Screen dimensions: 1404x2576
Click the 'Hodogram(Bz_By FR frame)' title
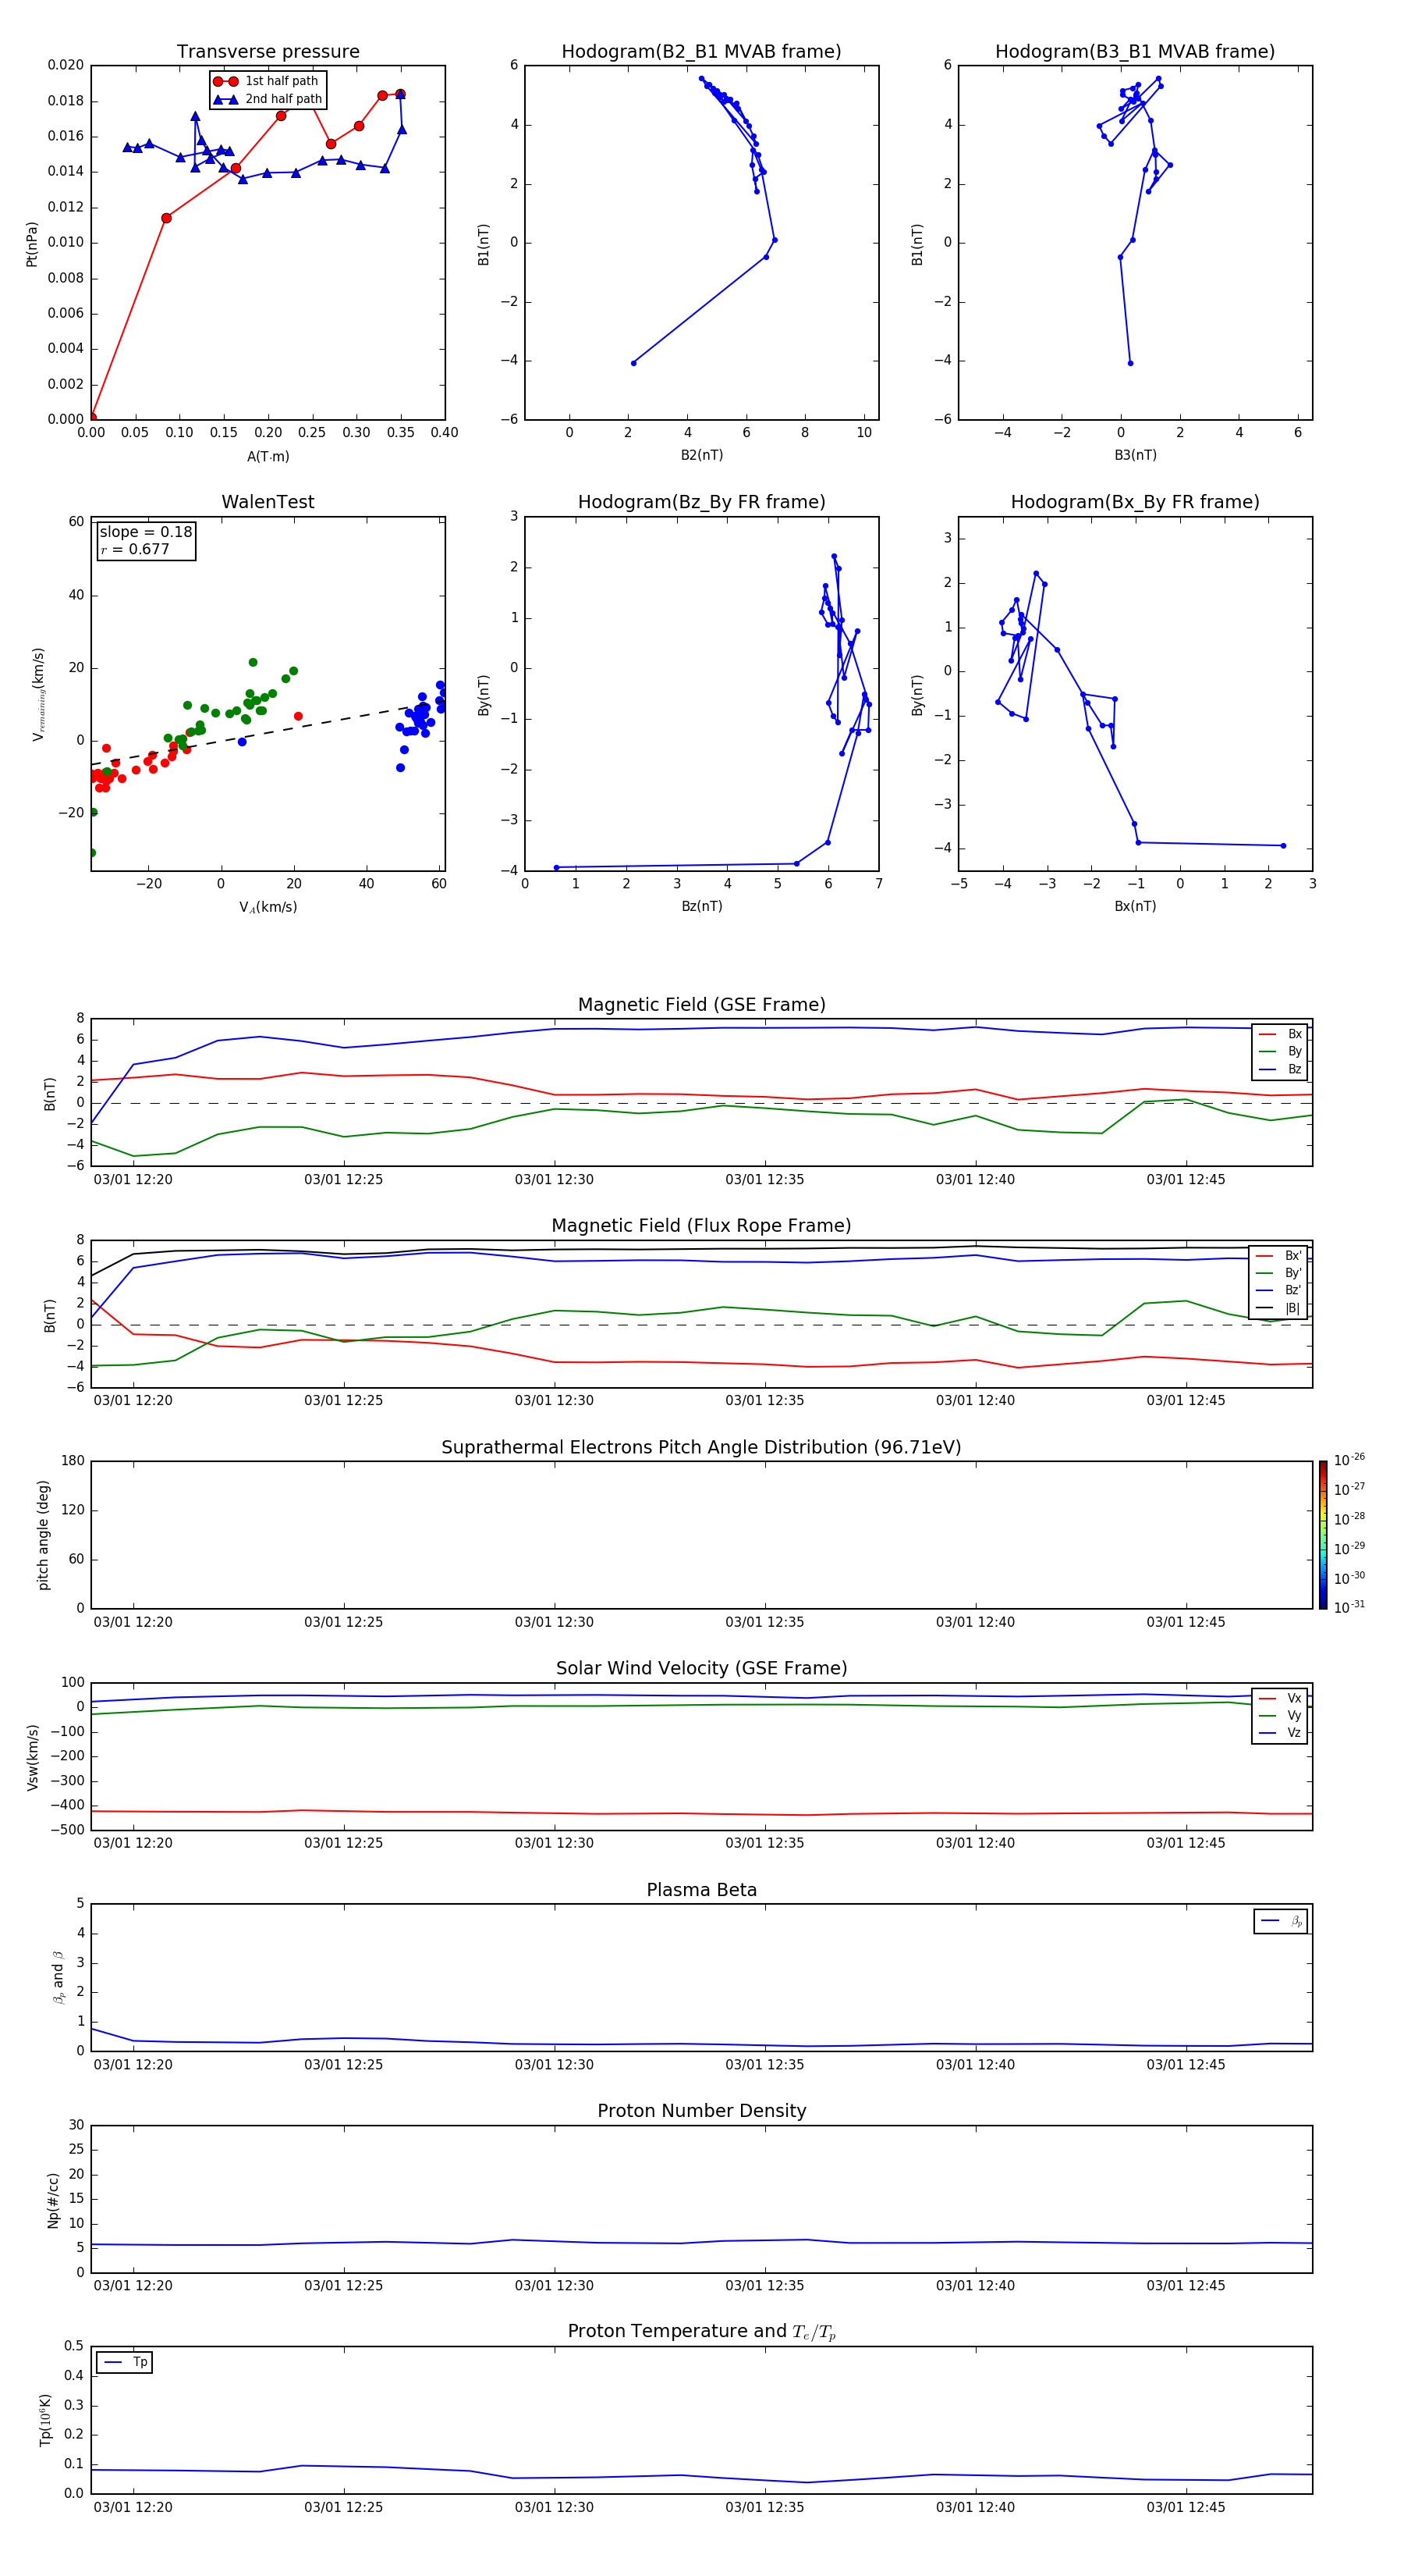pyautogui.click(x=701, y=502)
